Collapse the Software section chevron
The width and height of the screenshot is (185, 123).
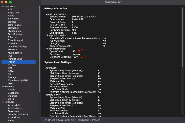(x=3, y=102)
